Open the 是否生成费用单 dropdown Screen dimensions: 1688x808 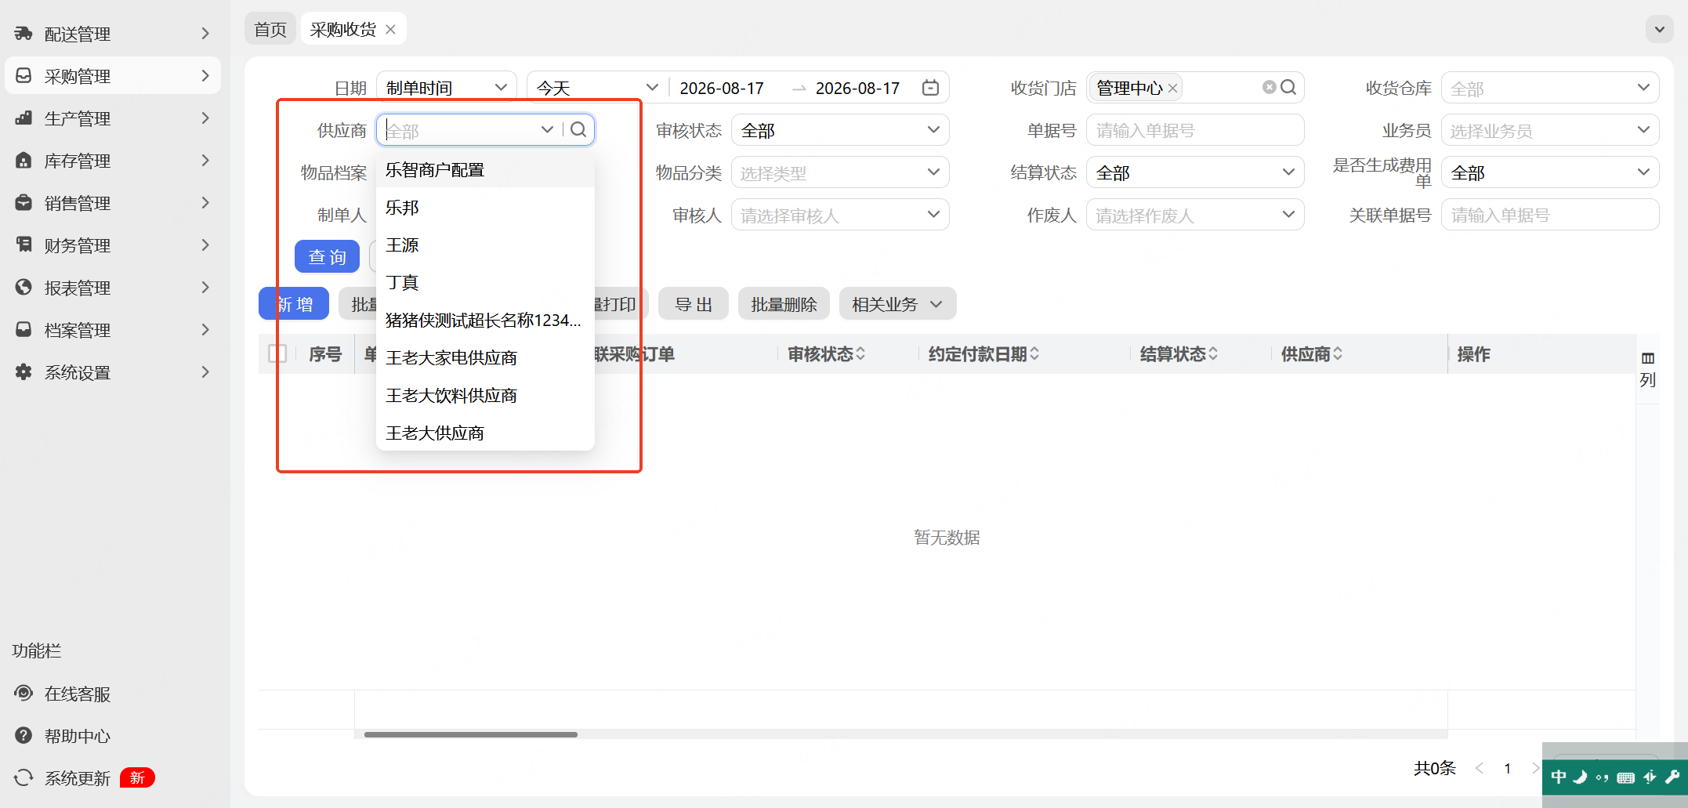point(1549,172)
